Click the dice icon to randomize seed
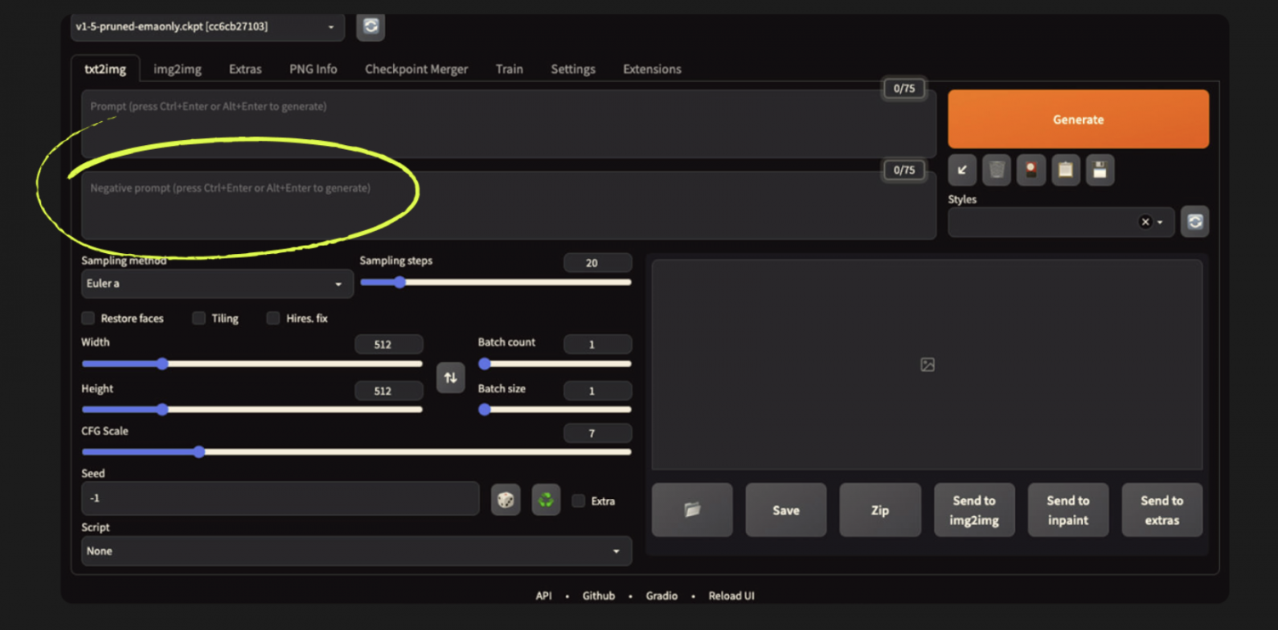 (505, 501)
